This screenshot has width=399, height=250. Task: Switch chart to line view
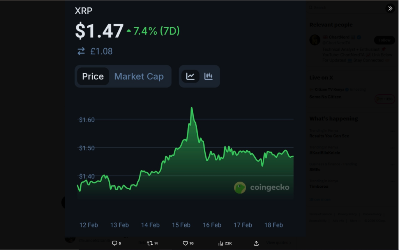tap(190, 76)
